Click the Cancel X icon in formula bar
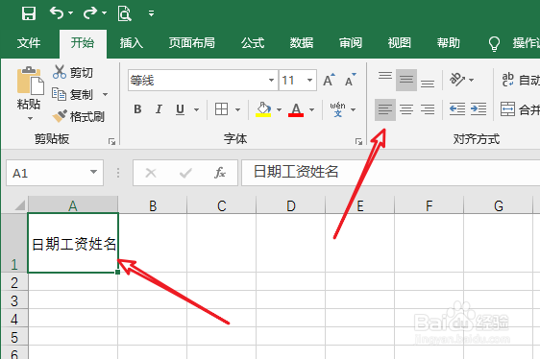Viewport: 540px width, 359px height. pos(151,173)
